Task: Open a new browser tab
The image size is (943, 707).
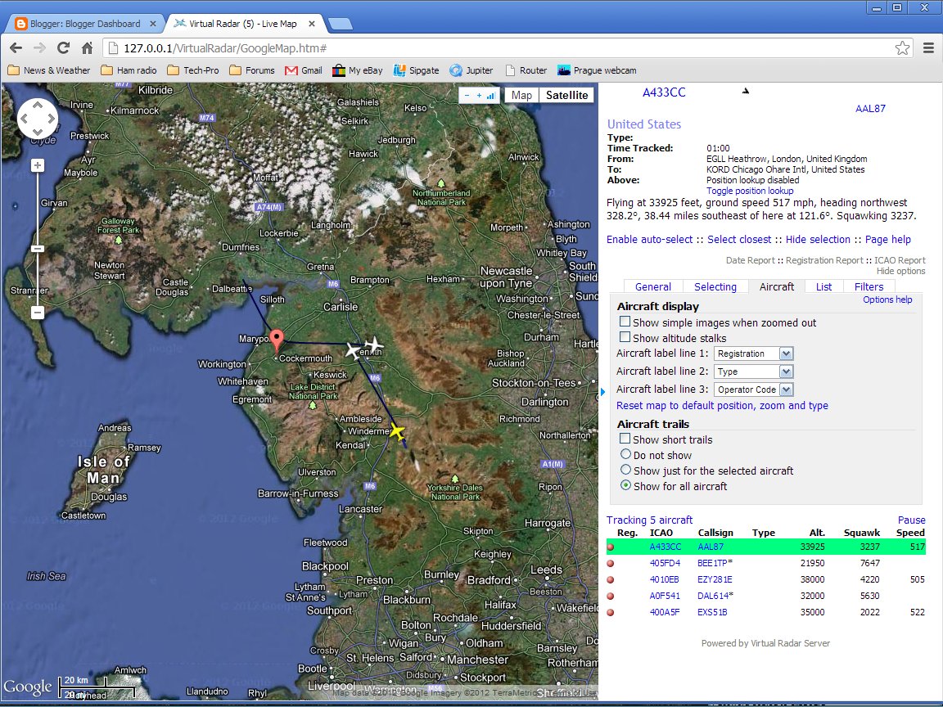Action: coord(341,24)
